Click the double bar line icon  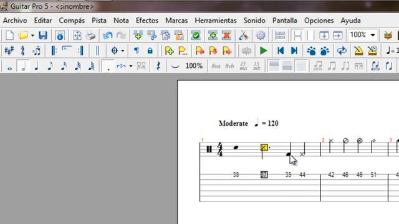pos(97,50)
